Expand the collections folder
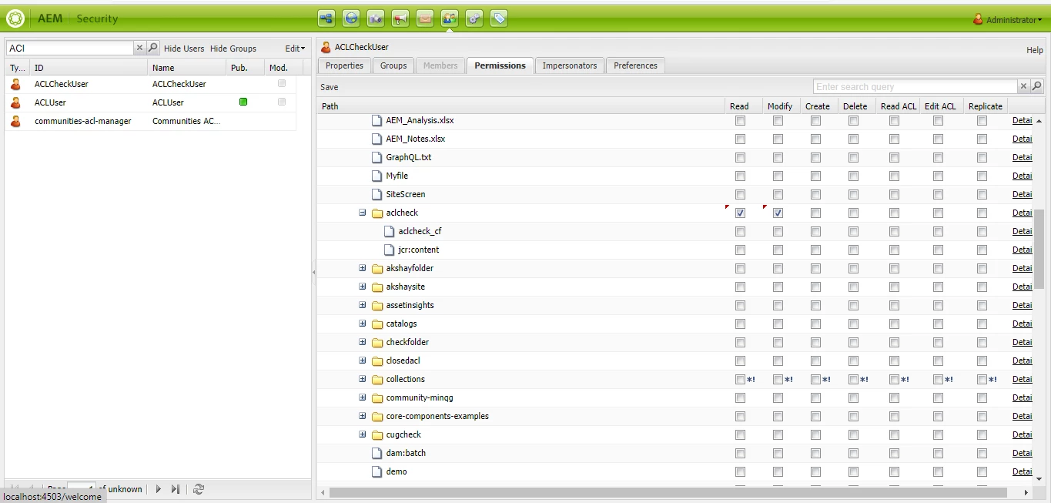Image resolution: width=1051 pixels, height=503 pixels. [x=362, y=379]
